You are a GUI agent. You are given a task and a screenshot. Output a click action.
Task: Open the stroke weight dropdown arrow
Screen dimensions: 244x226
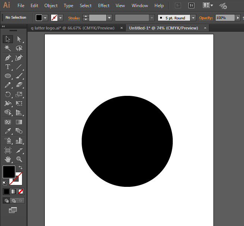tap(109, 18)
